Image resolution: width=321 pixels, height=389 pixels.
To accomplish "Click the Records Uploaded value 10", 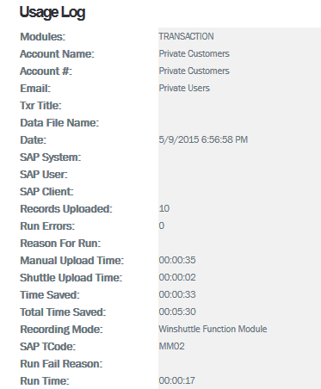I will click(164, 208).
